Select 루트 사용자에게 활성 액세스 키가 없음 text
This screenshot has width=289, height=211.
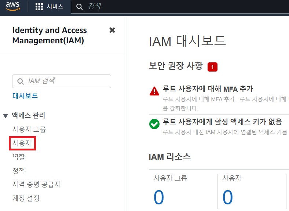pos(222,122)
